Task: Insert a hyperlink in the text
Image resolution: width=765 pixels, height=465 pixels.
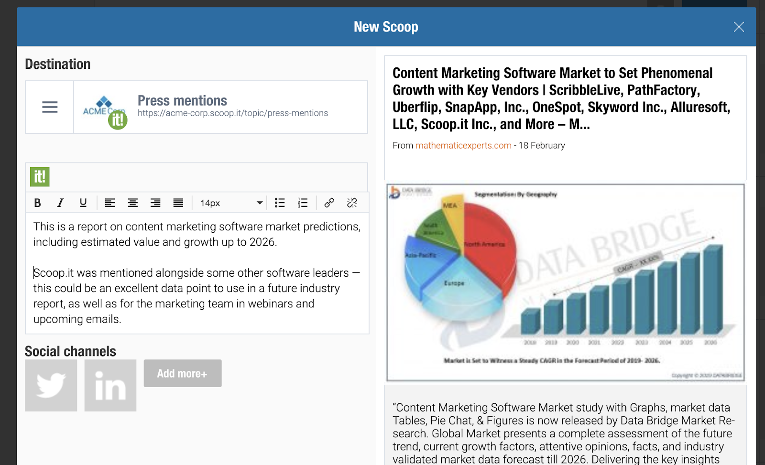Action: (x=329, y=203)
